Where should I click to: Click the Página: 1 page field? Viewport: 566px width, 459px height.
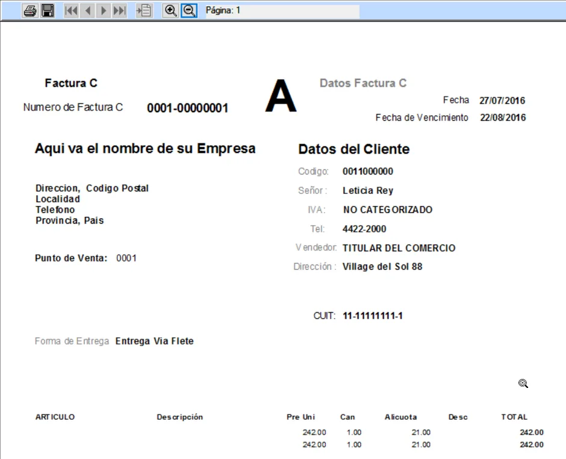tap(282, 11)
